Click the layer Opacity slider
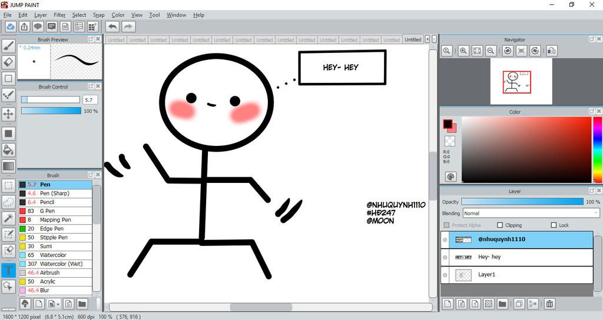This screenshot has width=603, height=320. pos(522,202)
